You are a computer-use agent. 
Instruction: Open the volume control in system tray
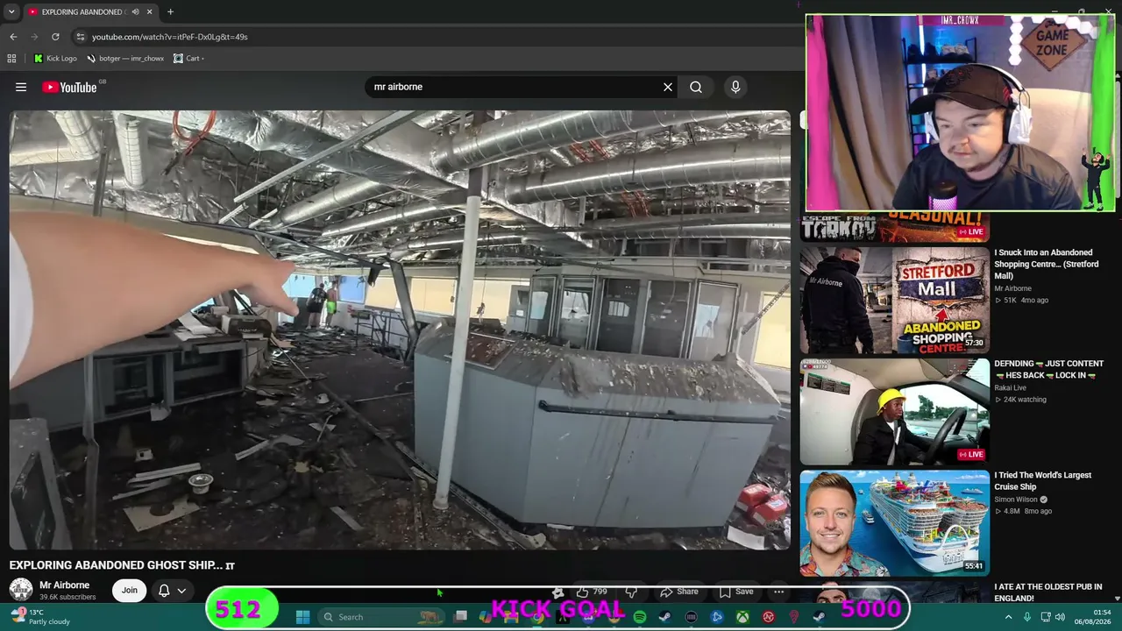click(x=1060, y=617)
